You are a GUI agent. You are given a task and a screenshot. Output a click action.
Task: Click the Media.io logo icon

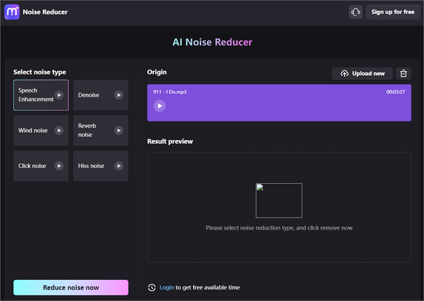pyautogui.click(x=12, y=11)
